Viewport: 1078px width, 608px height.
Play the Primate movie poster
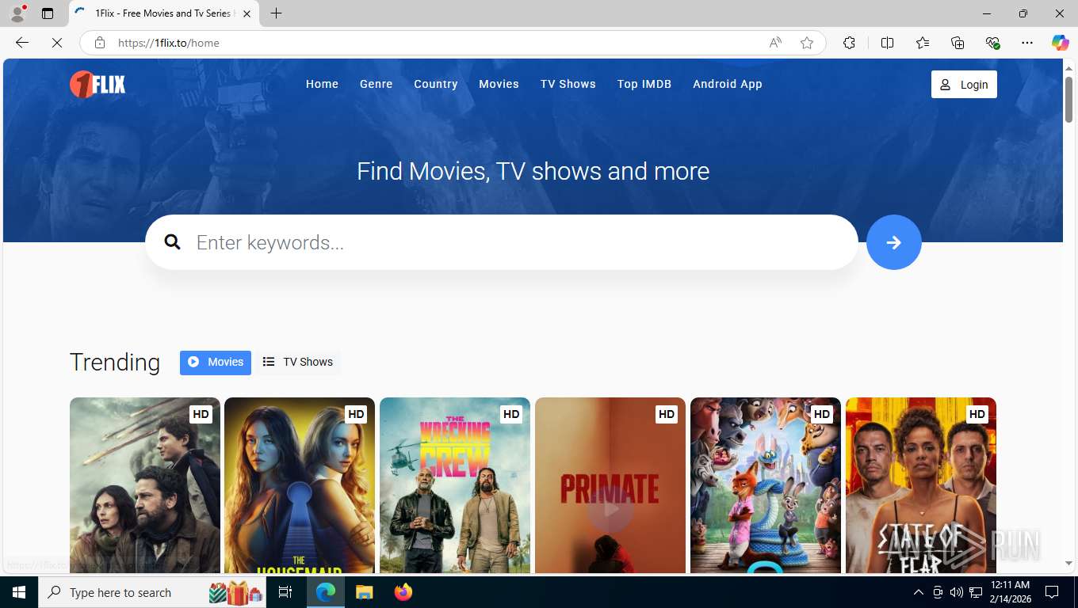pos(610,485)
